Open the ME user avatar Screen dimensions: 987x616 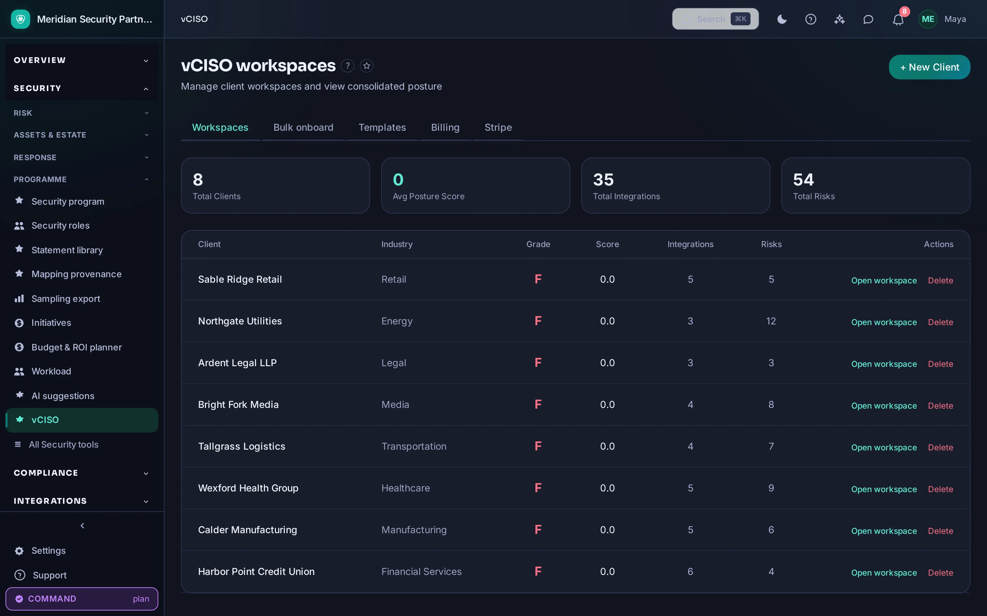[928, 19]
